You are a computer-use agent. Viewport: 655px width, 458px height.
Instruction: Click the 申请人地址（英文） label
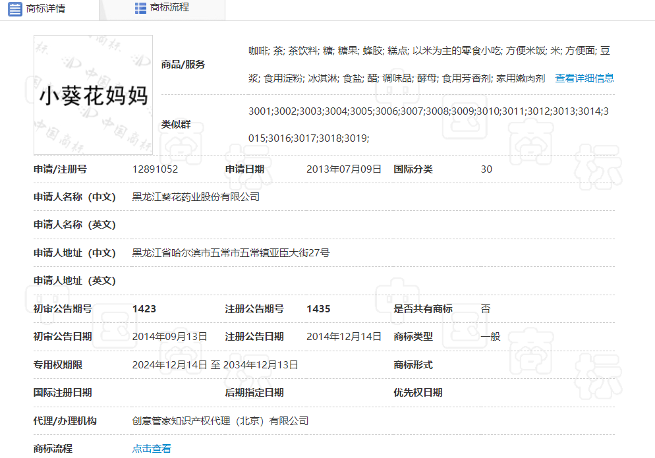coord(74,281)
